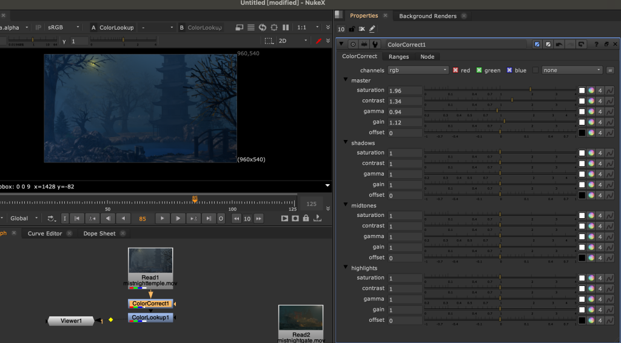Click the dashed region selection icon
Screen dimensions: 621x343
(x=269, y=41)
